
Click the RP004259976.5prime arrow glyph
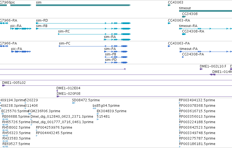coord(37,130)
